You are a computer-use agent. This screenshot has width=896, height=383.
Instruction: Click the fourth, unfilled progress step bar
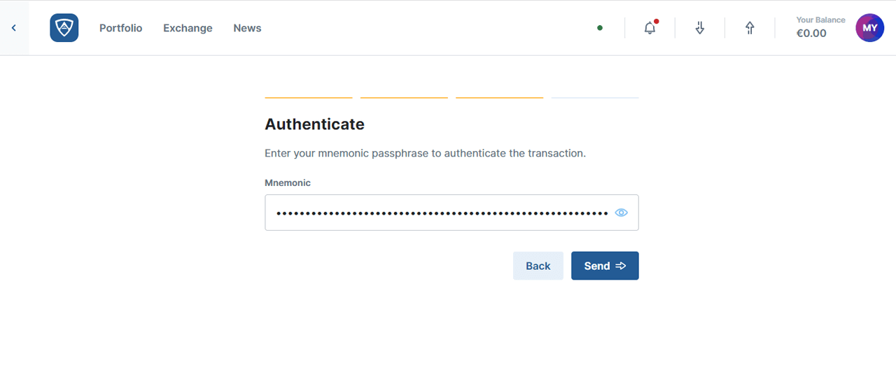pos(595,98)
